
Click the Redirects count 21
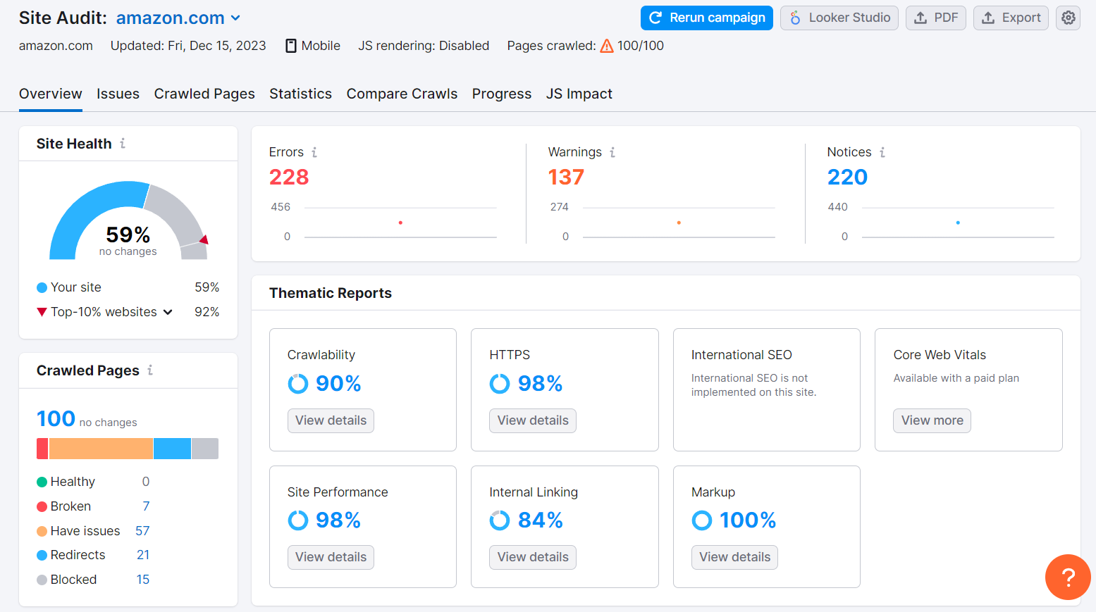pyautogui.click(x=143, y=555)
